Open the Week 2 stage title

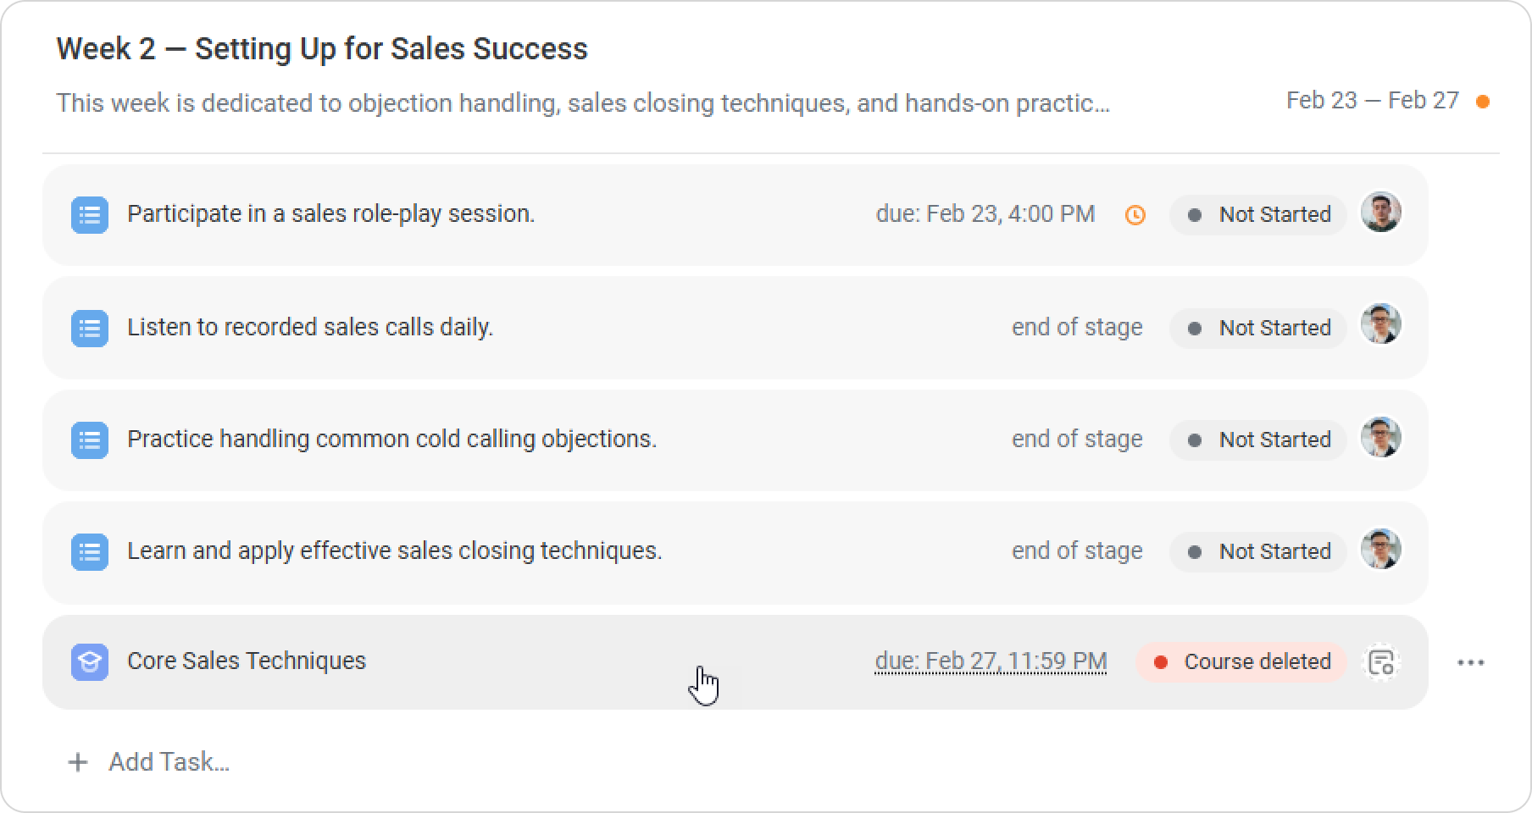pyautogui.click(x=322, y=49)
